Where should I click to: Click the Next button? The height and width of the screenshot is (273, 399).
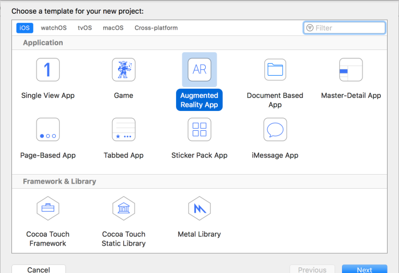coord(364,269)
